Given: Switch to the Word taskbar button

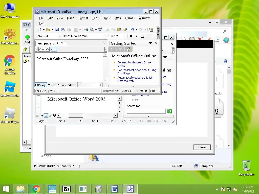Looking at the screenshot, I should point(115,189).
